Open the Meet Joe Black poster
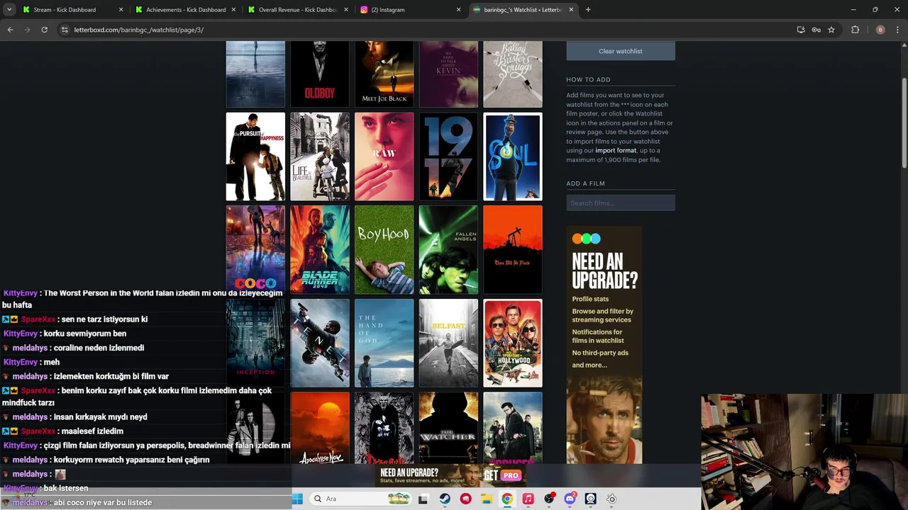Image resolution: width=908 pixels, height=510 pixels. tap(384, 74)
